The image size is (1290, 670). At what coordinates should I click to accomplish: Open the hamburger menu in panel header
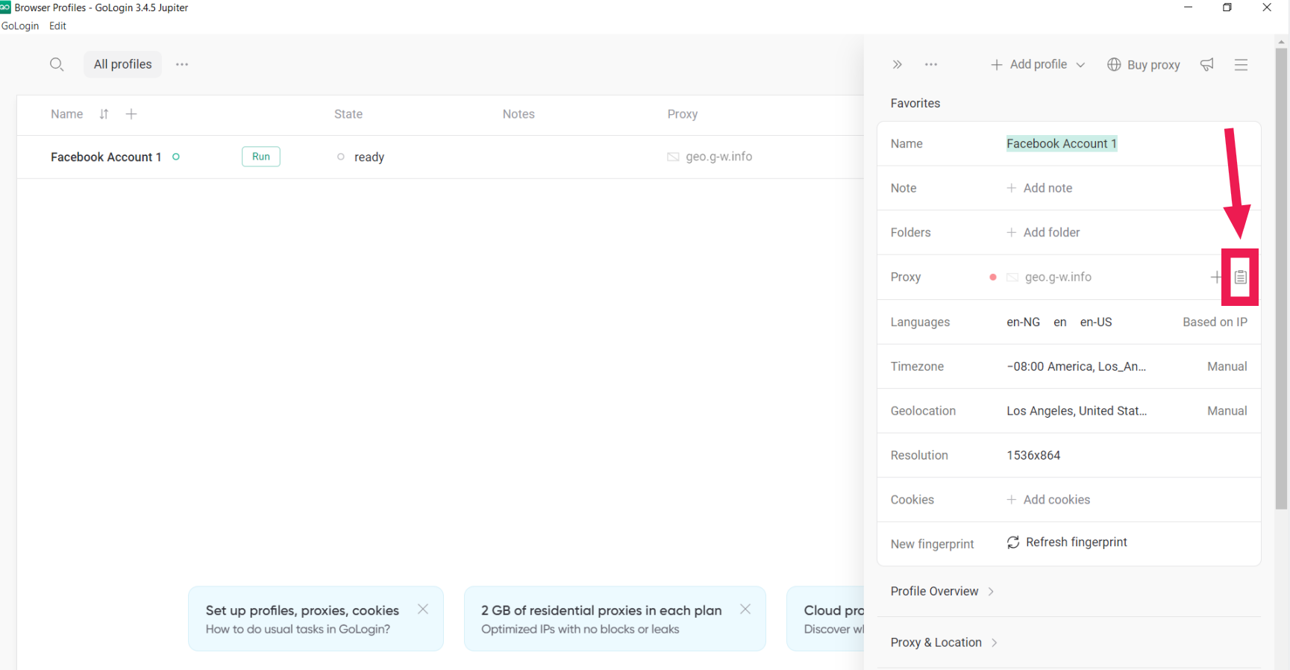pyautogui.click(x=1242, y=65)
